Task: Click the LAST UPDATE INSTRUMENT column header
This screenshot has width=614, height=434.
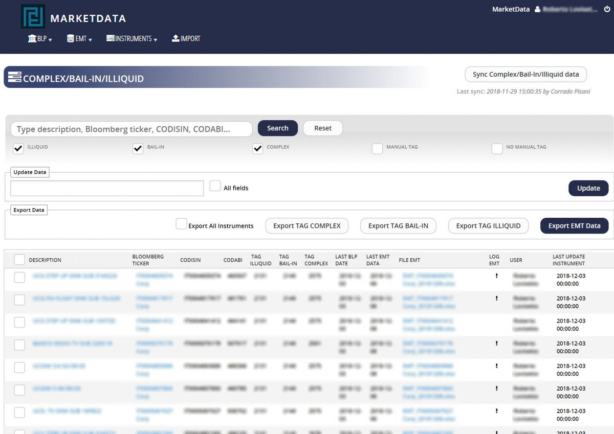Action: point(568,260)
